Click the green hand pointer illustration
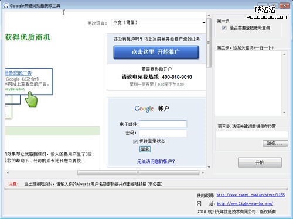 [x=31, y=100]
